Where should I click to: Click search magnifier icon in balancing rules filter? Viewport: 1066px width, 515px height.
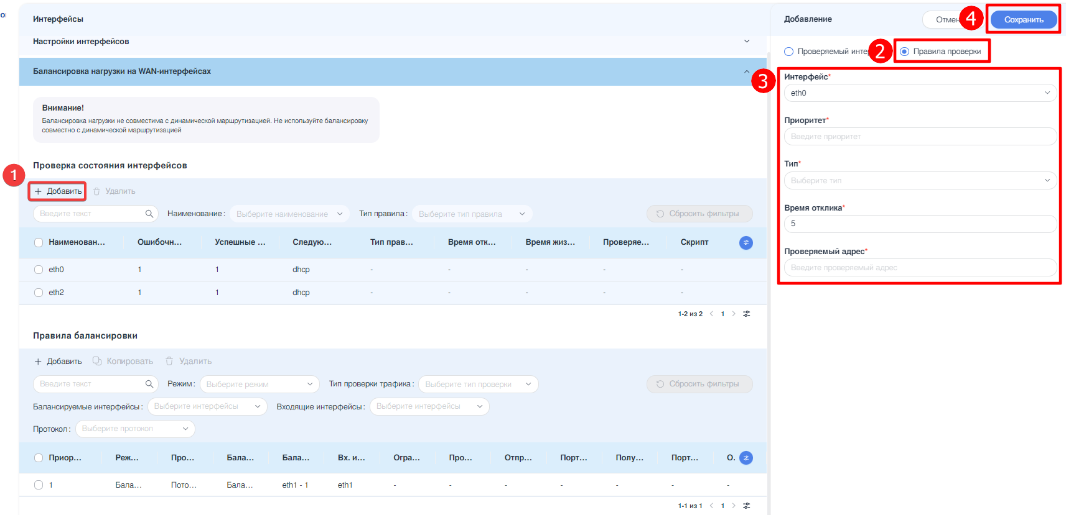[x=149, y=384]
